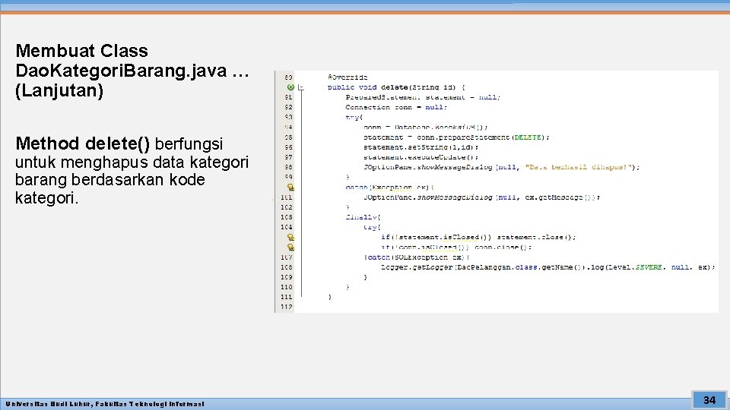Click the statement.executeUpdate() line

421,157
